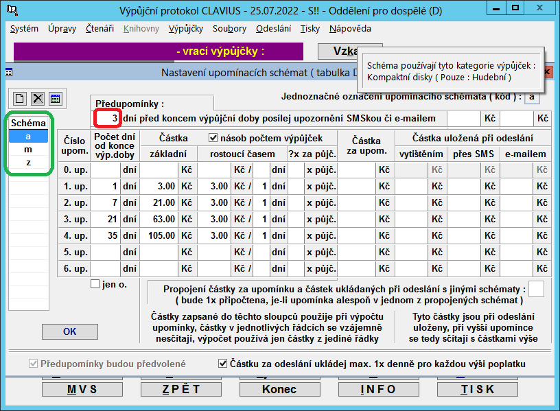Open the Systém menu
This screenshot has height=411, width=560.
(x=25, y=29)
